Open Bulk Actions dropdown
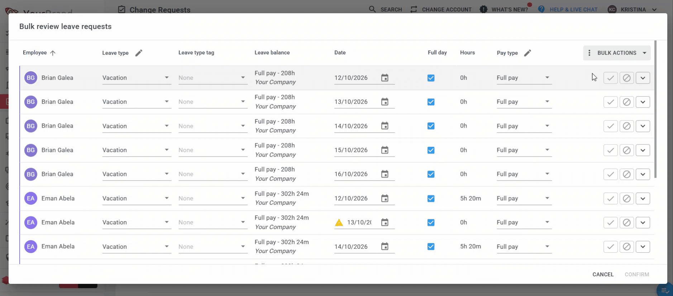 (x=617, y=53)
